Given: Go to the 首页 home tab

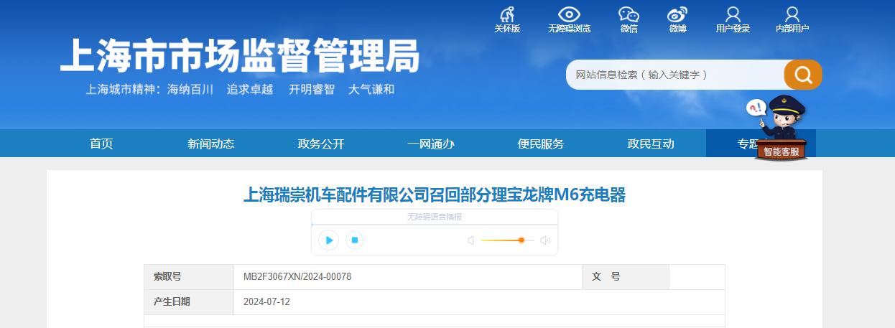Looking at the screenshot, I should click(101, 144).
